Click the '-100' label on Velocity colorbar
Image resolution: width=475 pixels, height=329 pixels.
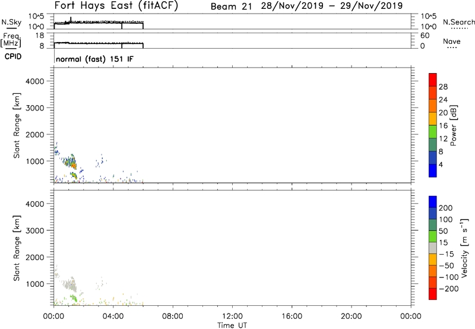(x=449, y=277)
